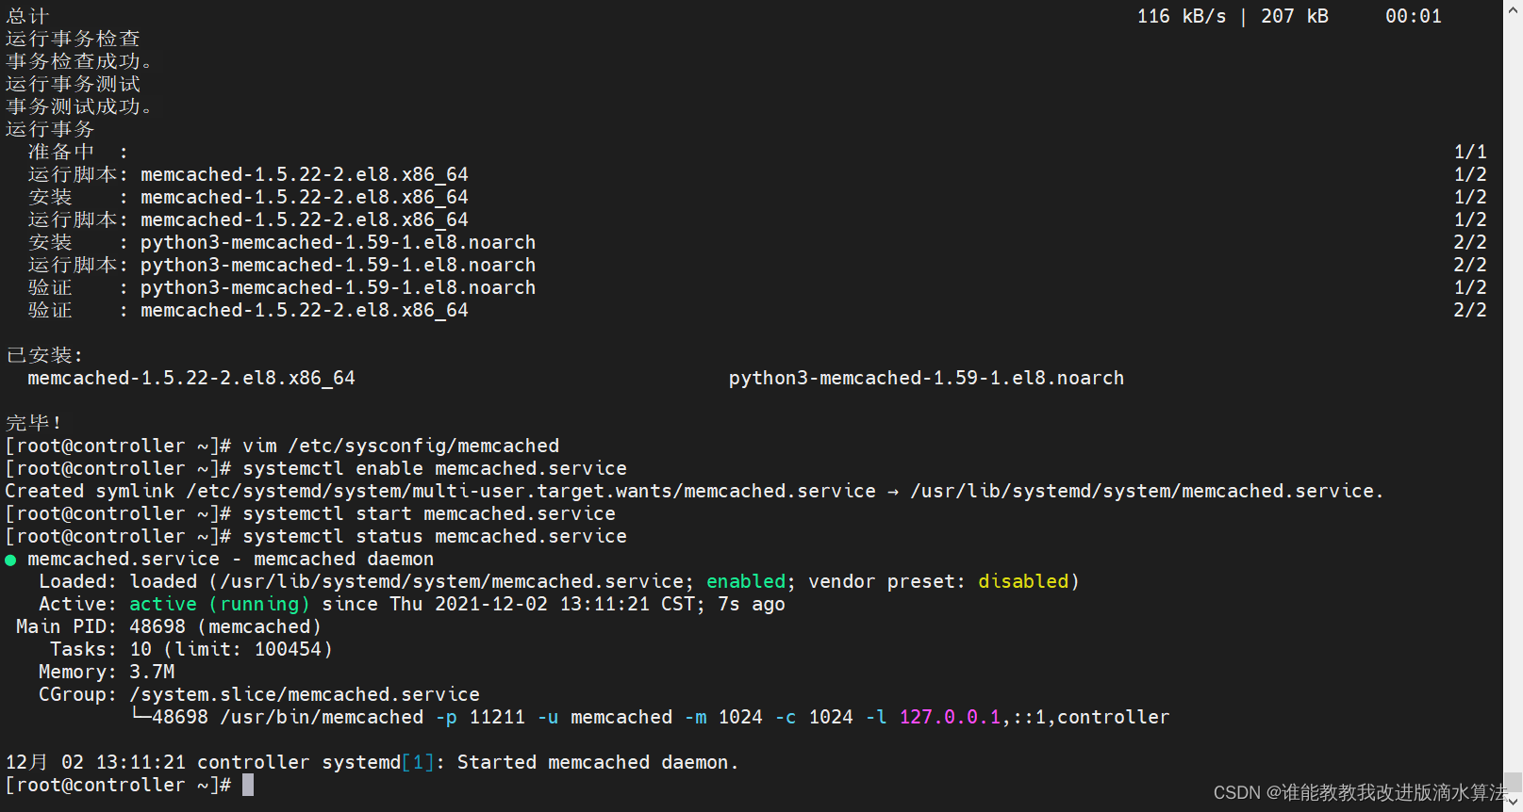Click the '12月 02 13:11:21' log timestamp
1523x812 pixels.
click(x=95, y=762)
